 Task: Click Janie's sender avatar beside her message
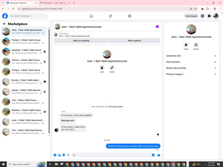(x=57, y=130)
